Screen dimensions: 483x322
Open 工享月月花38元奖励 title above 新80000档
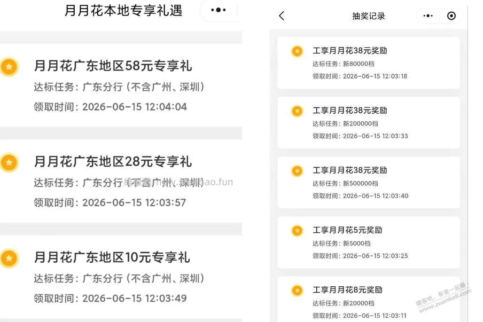[x=350, y=51]
